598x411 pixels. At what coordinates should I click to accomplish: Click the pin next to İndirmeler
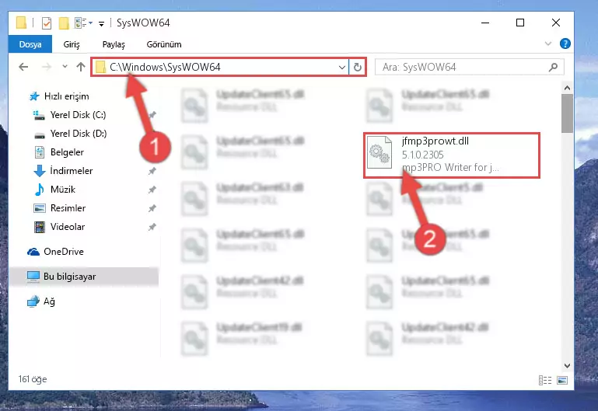click(x=152, y=171)
